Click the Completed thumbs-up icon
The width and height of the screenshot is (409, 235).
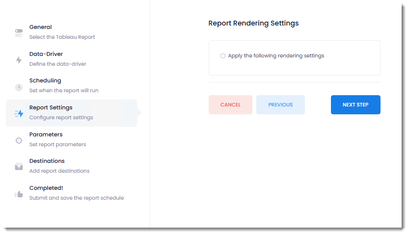(19, 194)
